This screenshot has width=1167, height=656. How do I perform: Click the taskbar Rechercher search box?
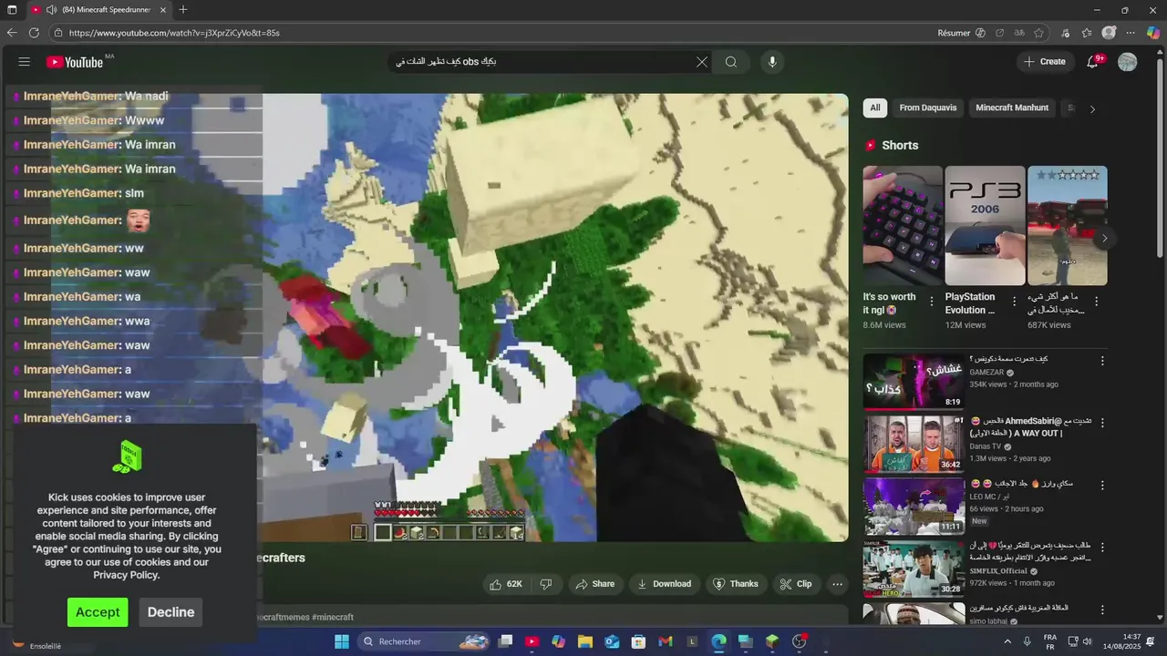tap(424, 641)
